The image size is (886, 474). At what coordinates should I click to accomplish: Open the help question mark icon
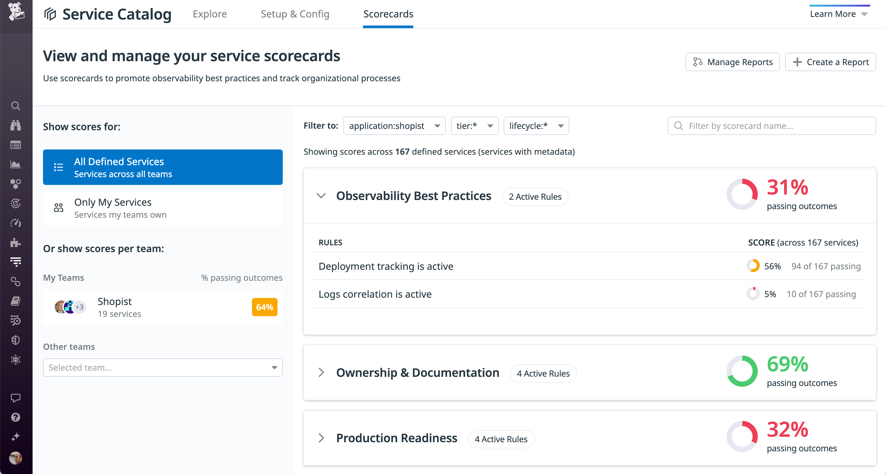point(16,417)
